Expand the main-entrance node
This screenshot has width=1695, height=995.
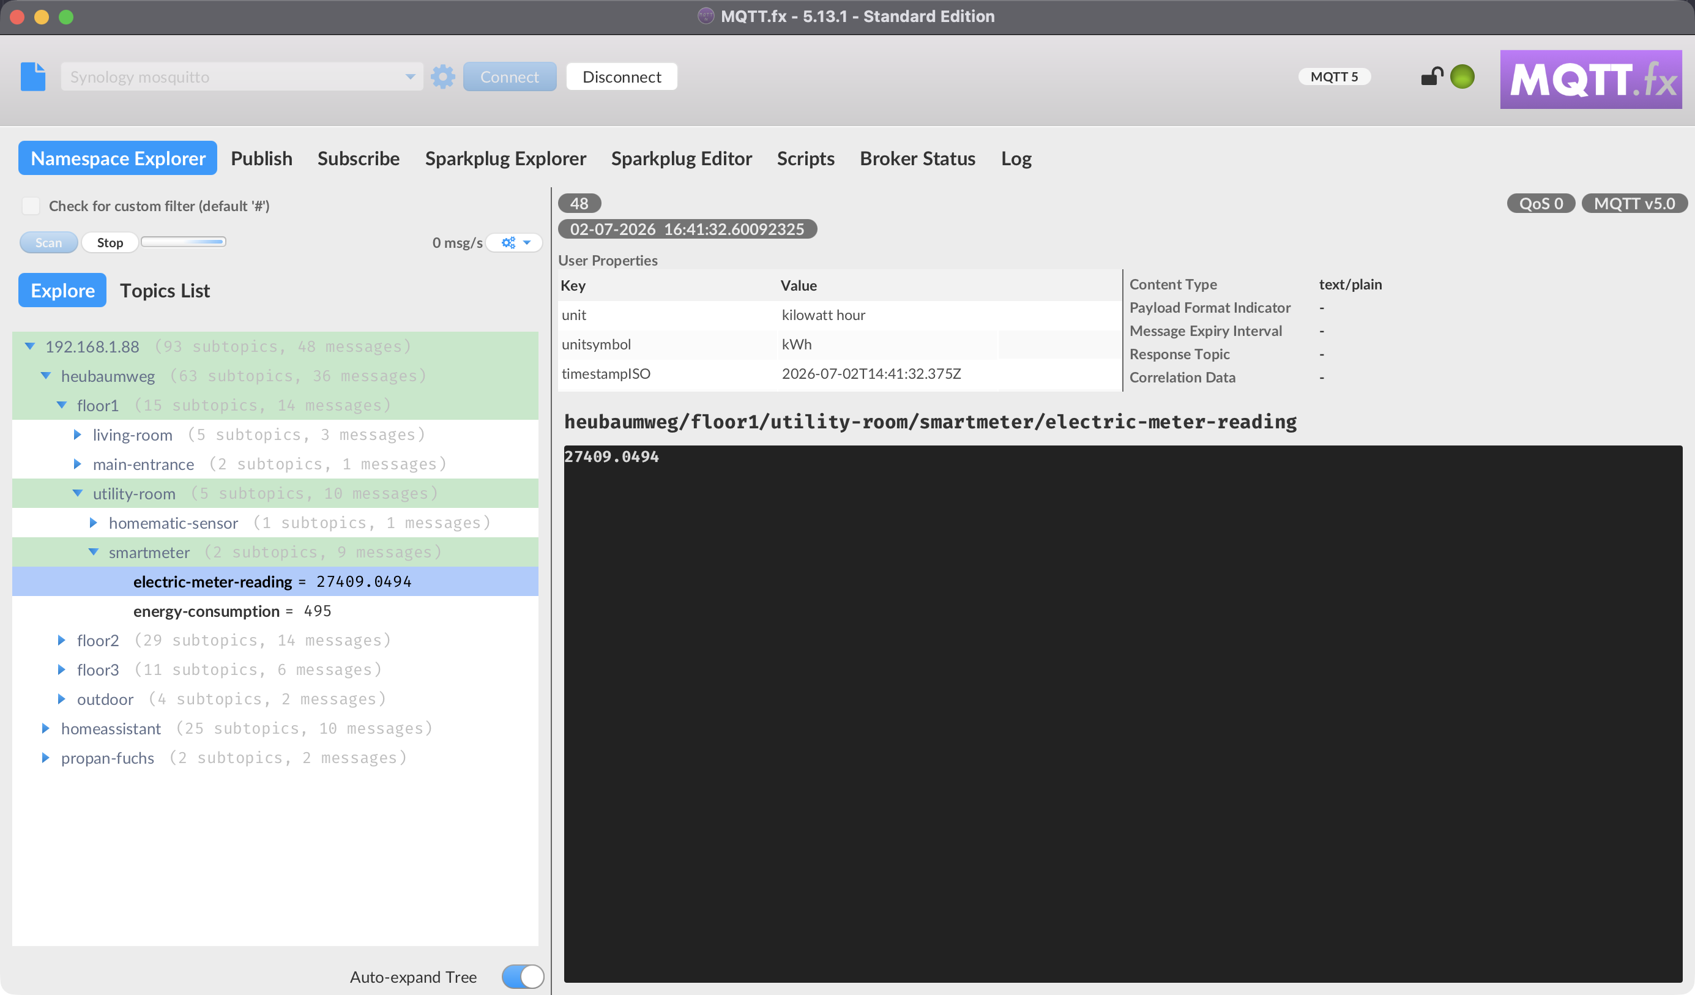tap(77, 464)
